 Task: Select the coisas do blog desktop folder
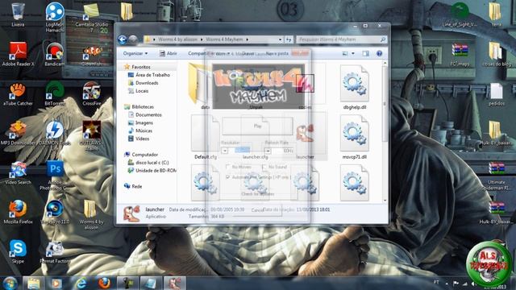497,55
